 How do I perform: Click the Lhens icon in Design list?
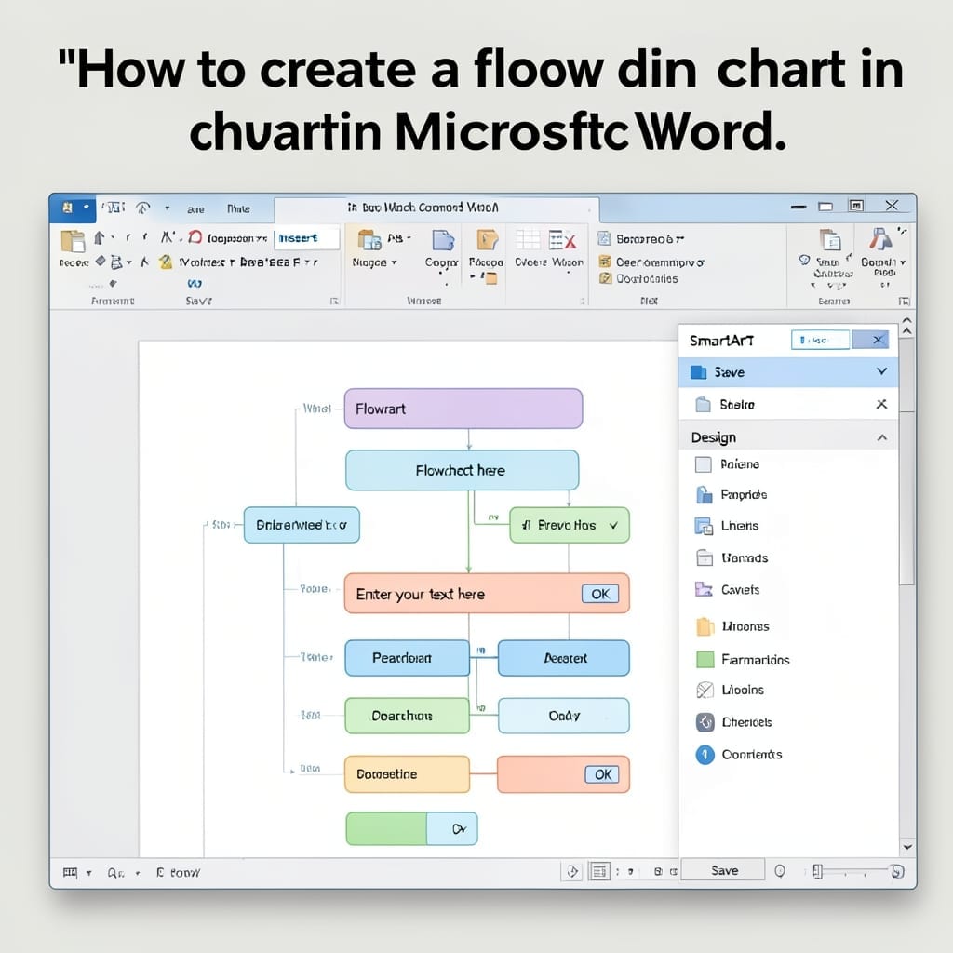[x=704, y=526]
